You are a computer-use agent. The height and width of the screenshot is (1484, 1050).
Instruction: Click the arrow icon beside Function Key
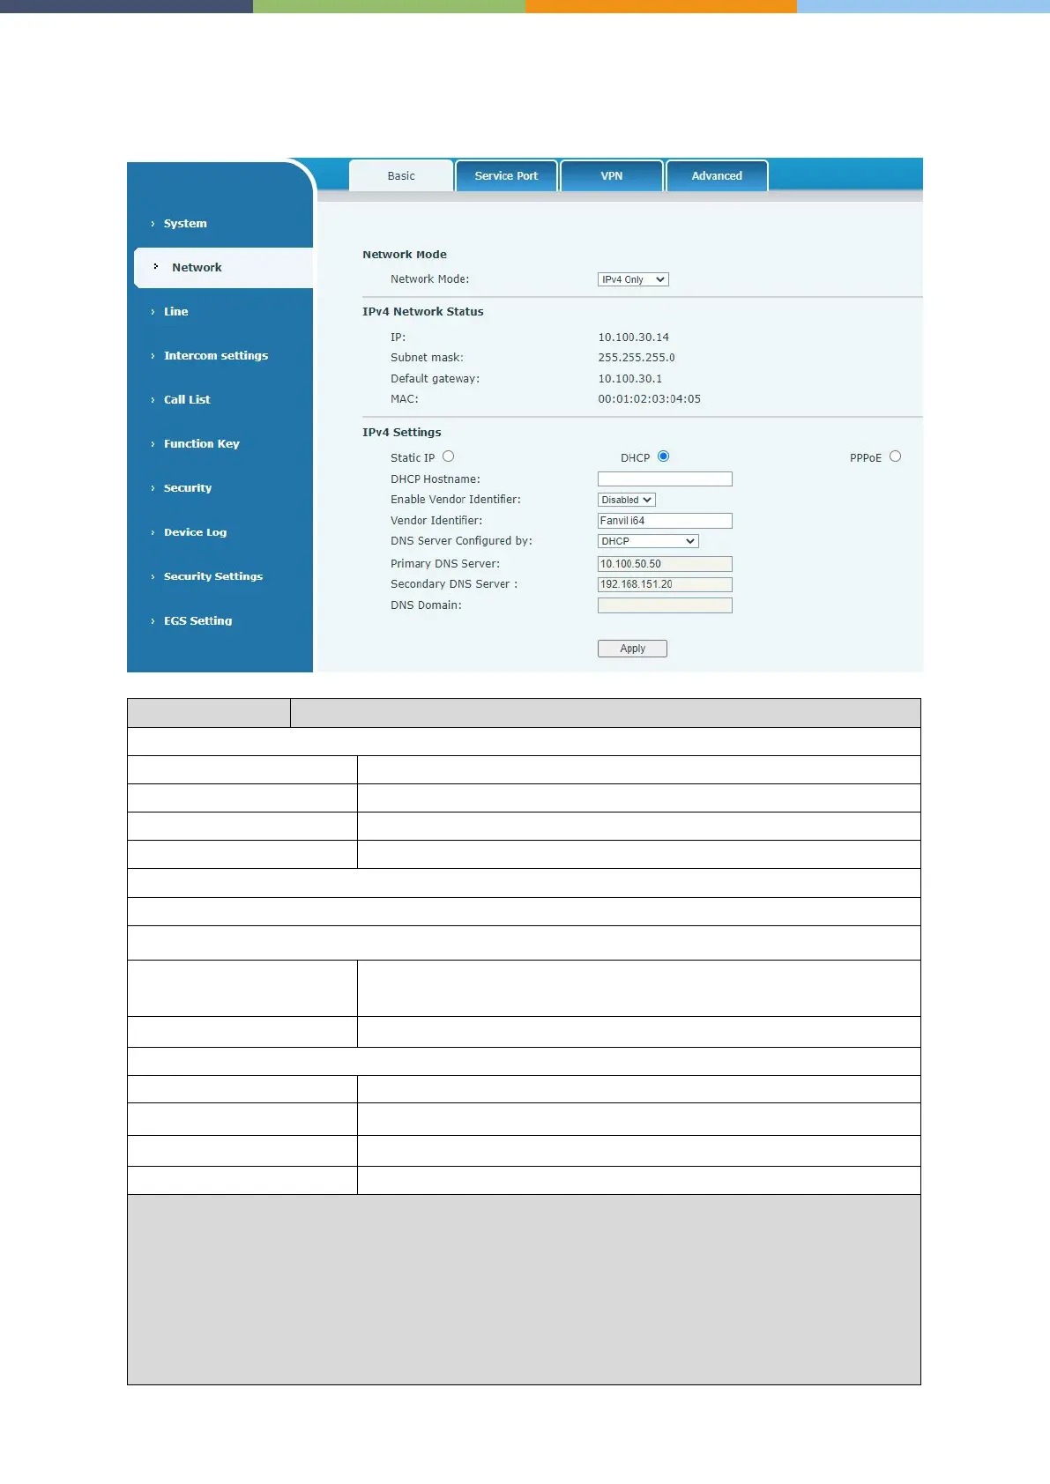tap(153, 444)
